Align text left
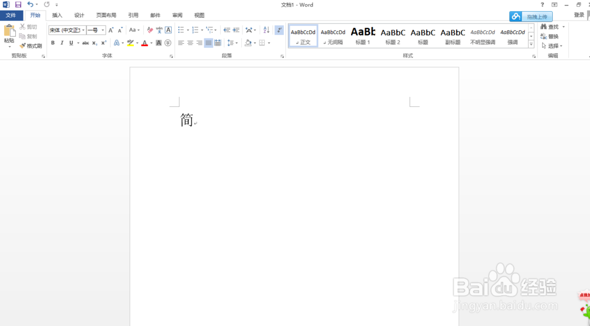This screenshot has width=590, height=326. click(181, 43)
